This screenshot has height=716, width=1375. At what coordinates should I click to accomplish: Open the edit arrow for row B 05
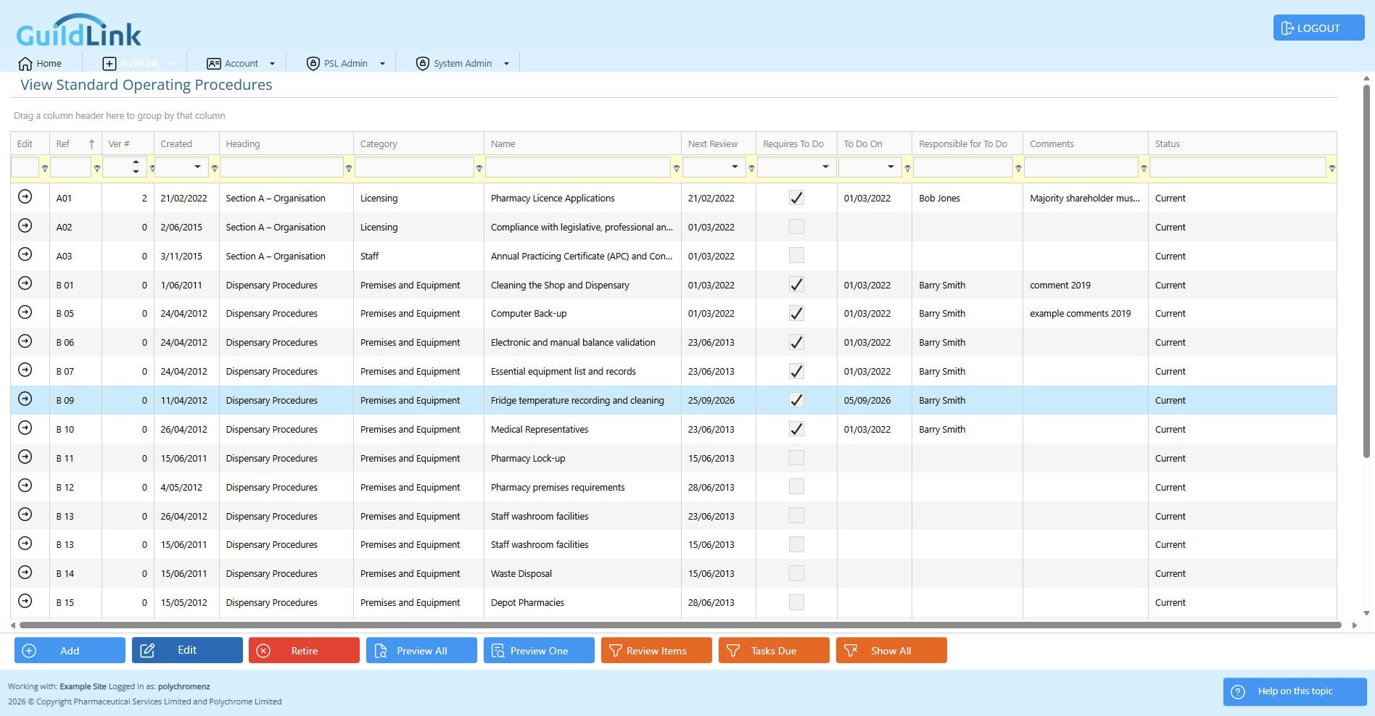[x=25, y=312]
